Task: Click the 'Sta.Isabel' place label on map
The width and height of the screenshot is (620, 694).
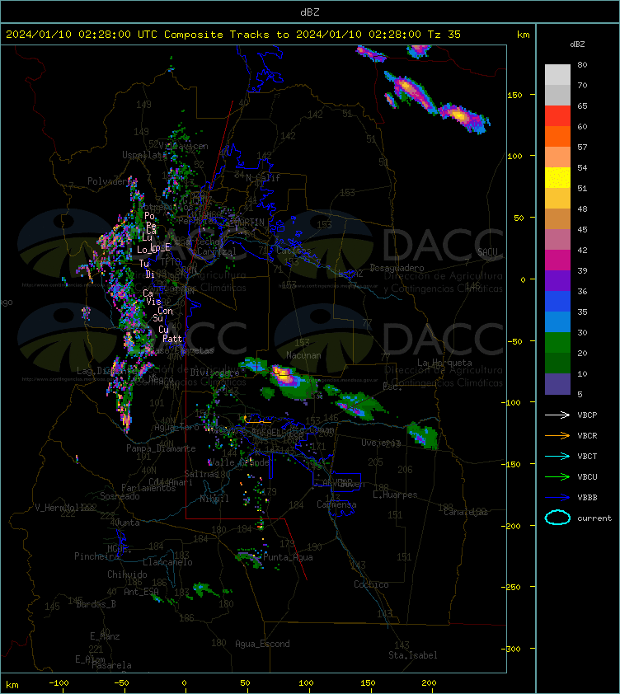Action: pyautogui.click(x=413, y=655)
